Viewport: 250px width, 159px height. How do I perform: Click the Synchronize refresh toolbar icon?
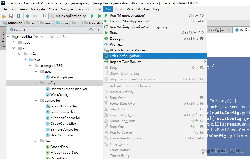19,16
